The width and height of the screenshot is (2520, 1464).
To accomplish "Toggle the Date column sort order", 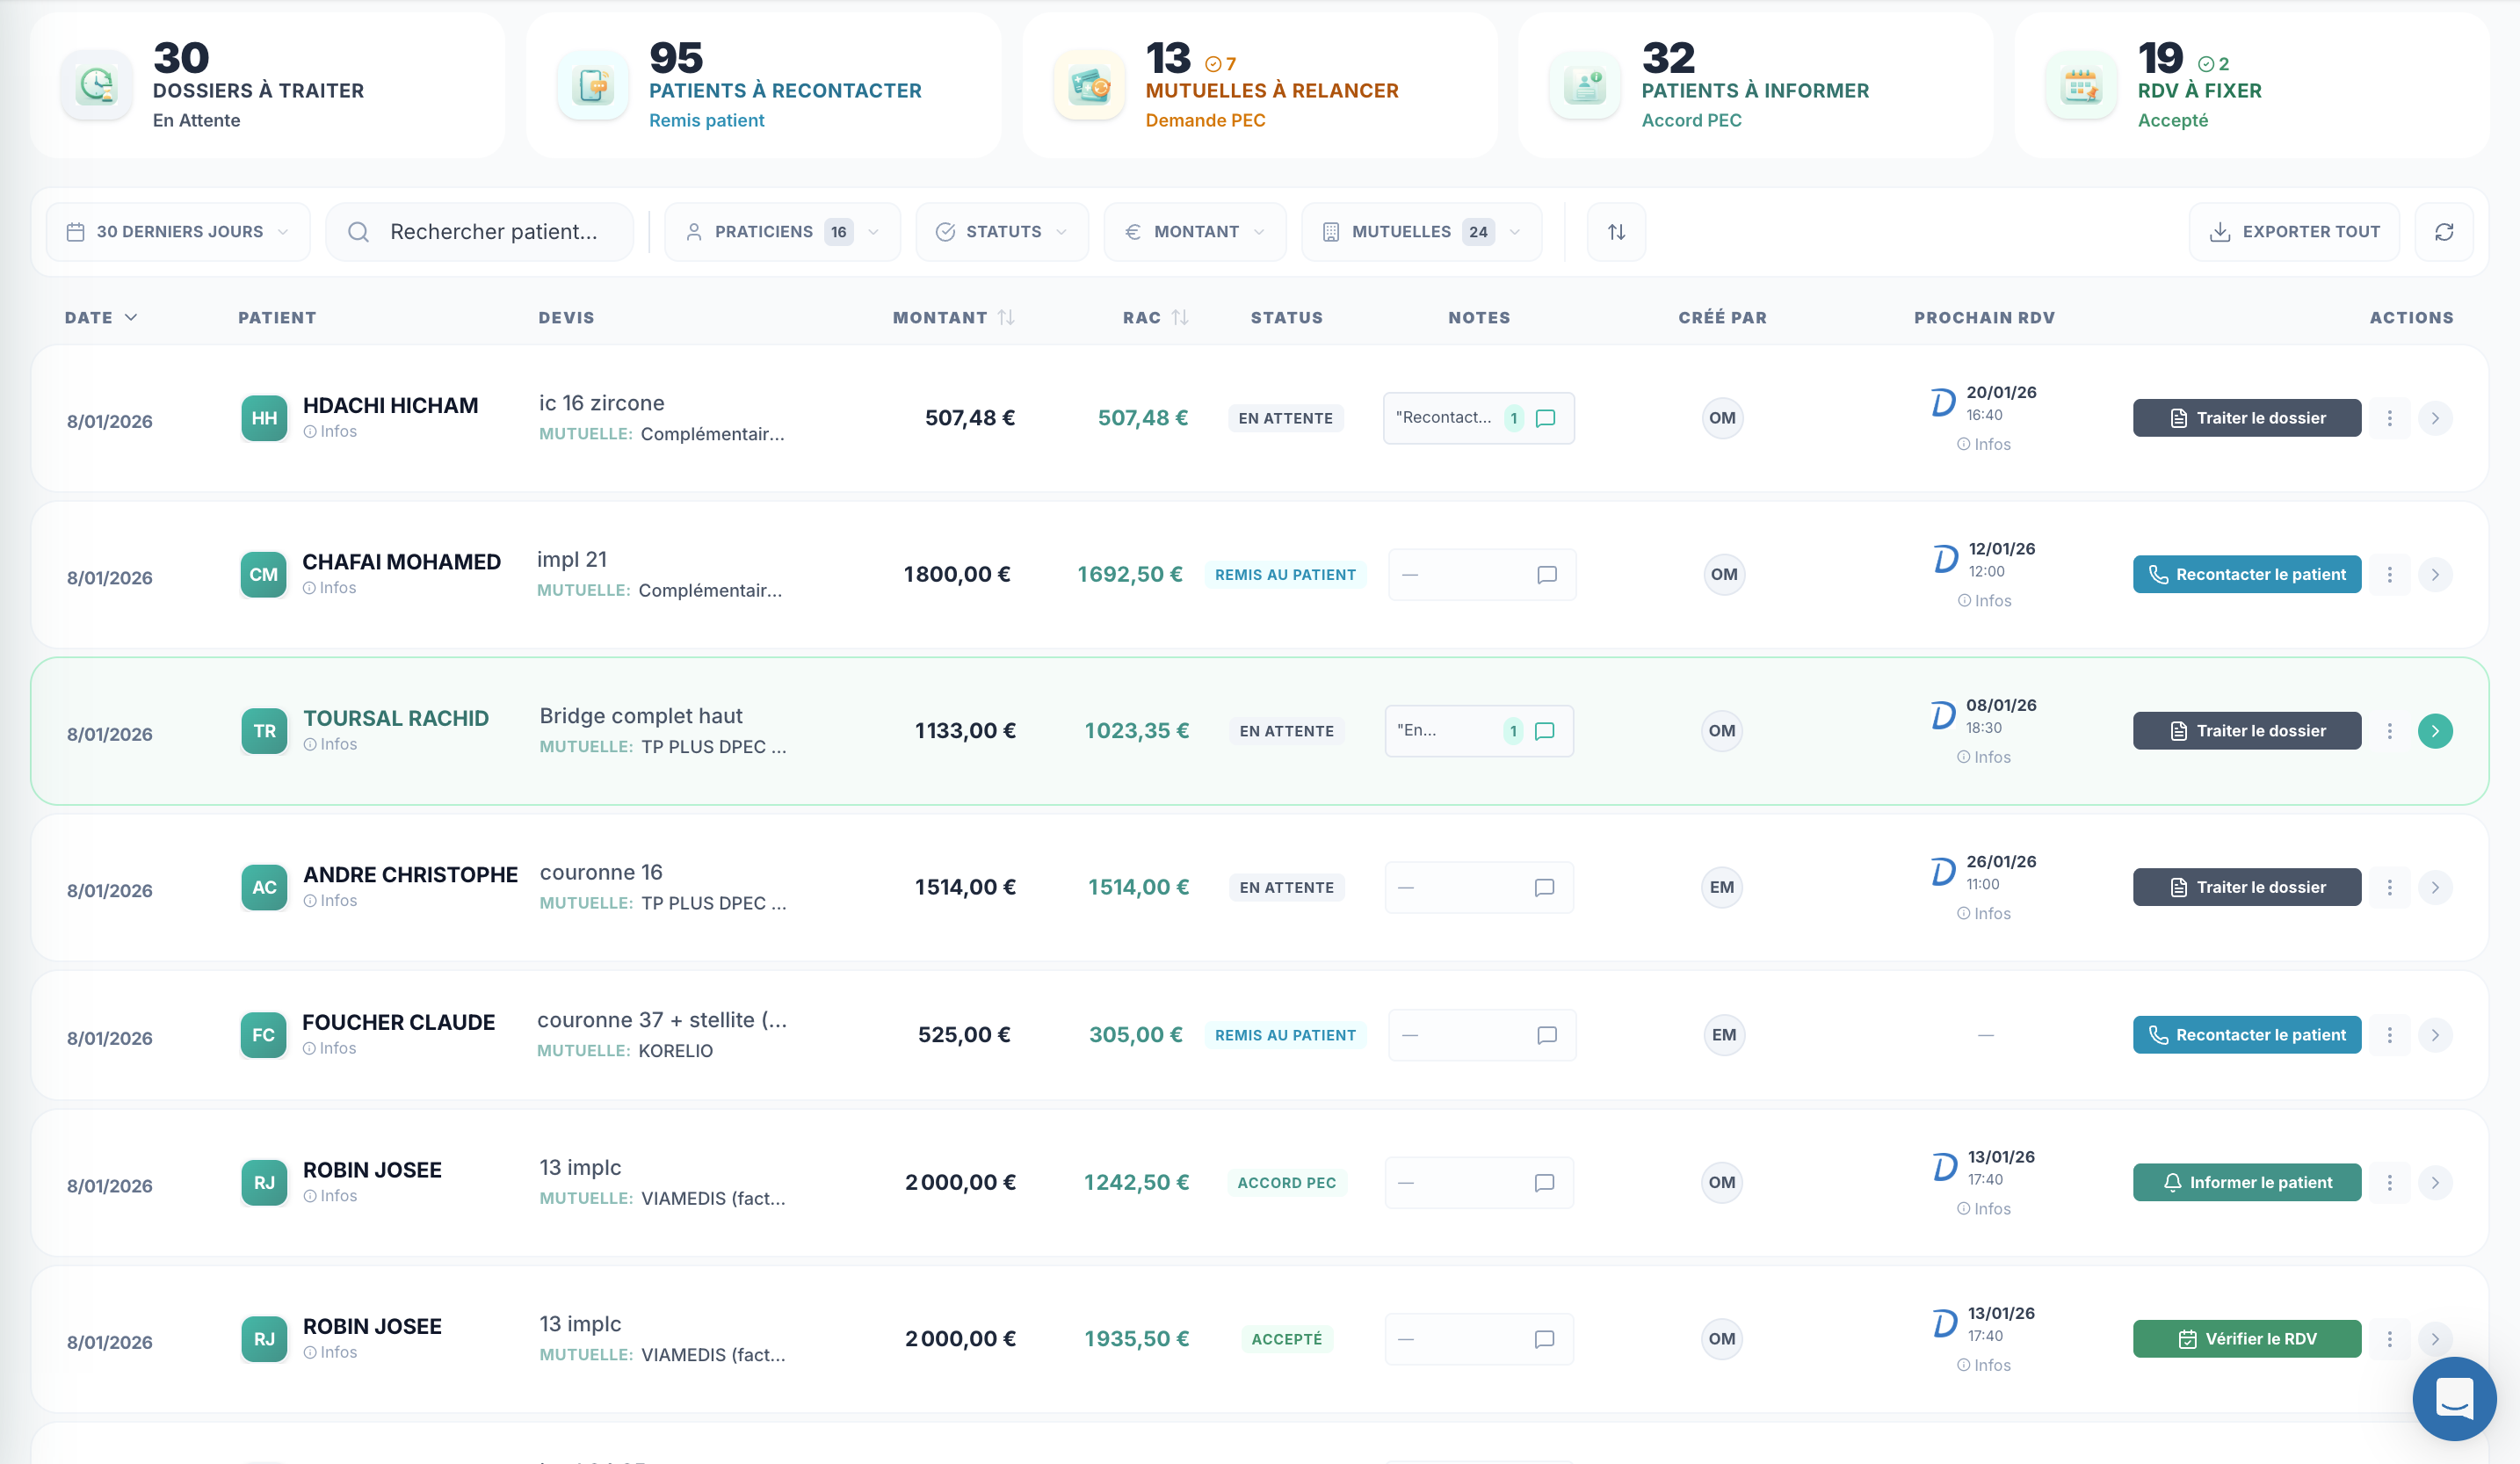I will tap(101, 318).
